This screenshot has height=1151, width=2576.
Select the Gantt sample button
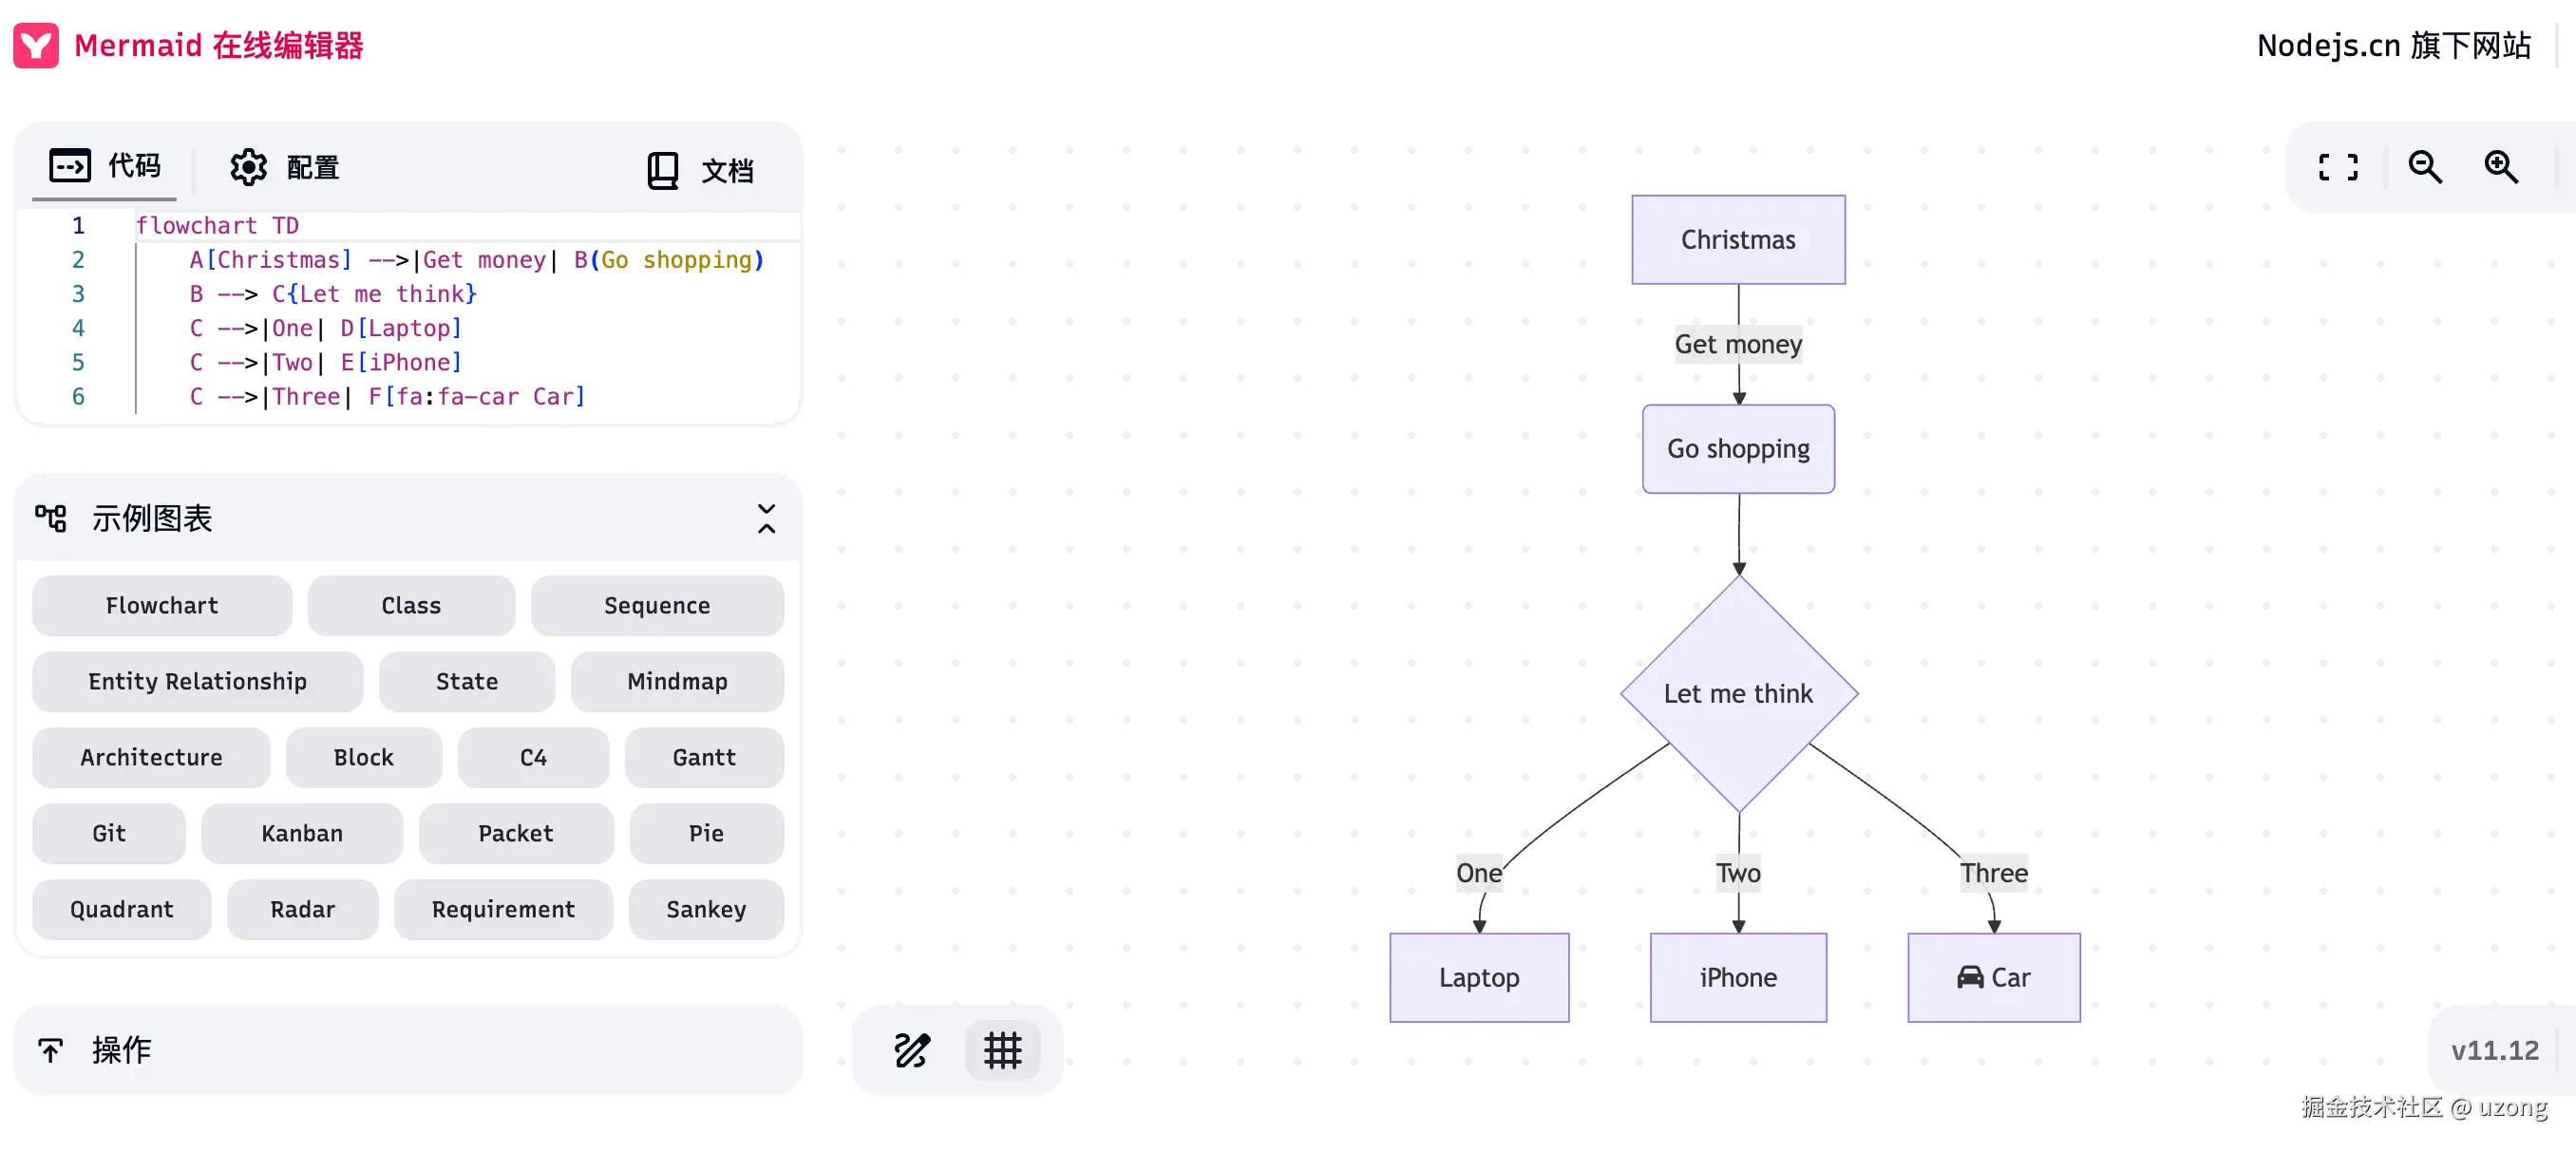point(704,757)
